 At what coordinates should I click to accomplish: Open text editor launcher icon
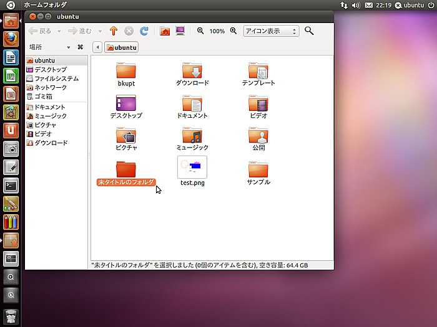pos(11,167)
